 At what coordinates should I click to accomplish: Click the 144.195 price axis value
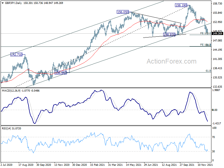218,50
